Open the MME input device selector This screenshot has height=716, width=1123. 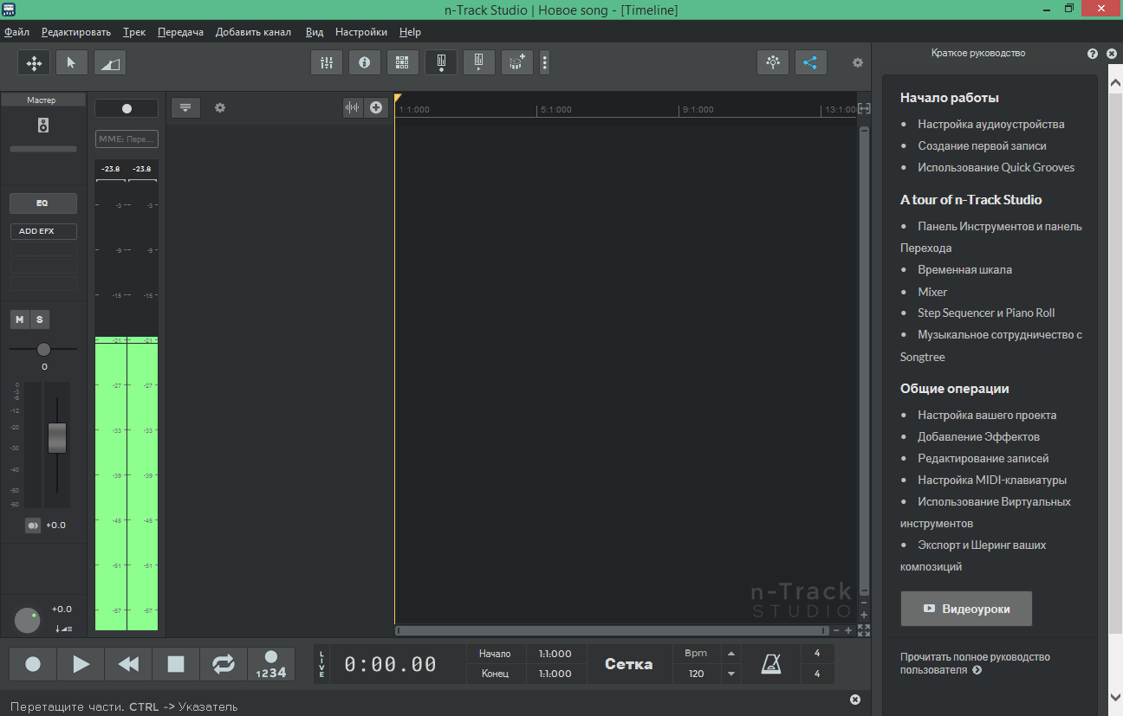coord(127,139)
